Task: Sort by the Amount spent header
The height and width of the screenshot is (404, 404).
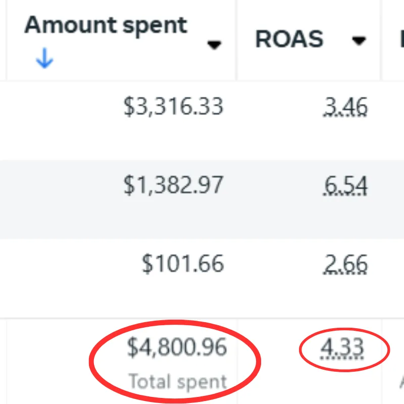Action: point(106,25)
